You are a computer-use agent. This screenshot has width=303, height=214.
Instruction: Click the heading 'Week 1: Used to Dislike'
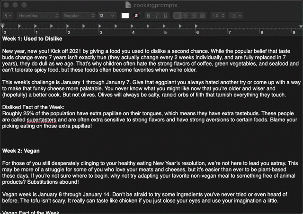tap(32, 39)
